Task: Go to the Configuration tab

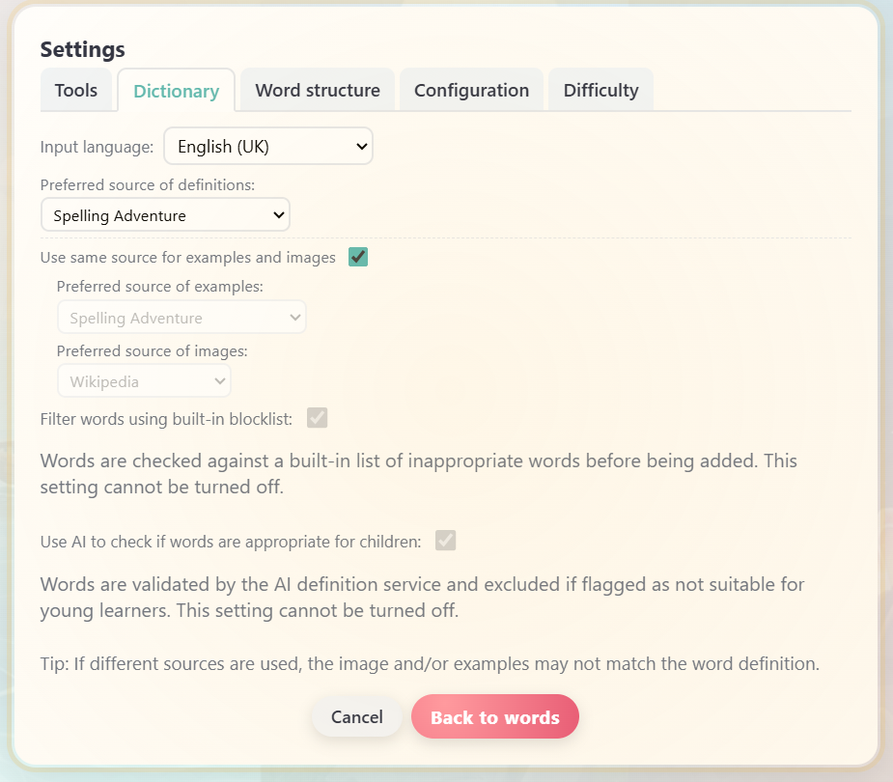Action: [471, 90]
